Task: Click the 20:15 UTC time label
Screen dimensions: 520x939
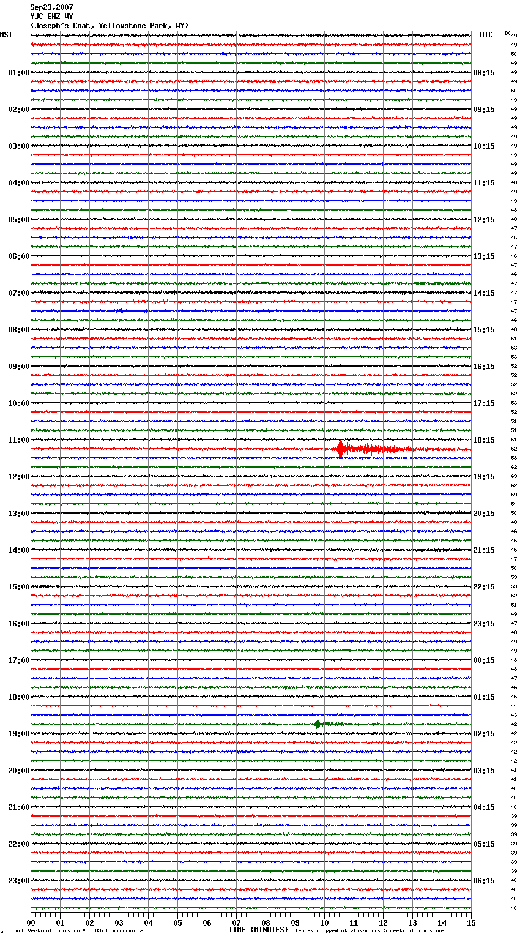Action: [484, 514]
